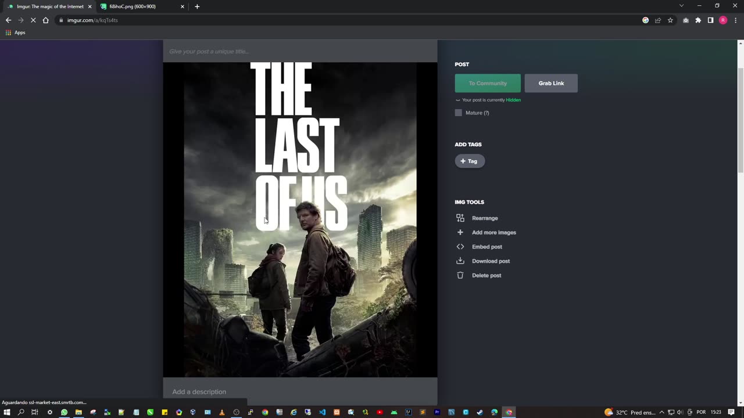The width and height of the screenshot is (744, 418).
Task: Open a new browser tab
Action: pyautogui.click(x=197, y=6)
